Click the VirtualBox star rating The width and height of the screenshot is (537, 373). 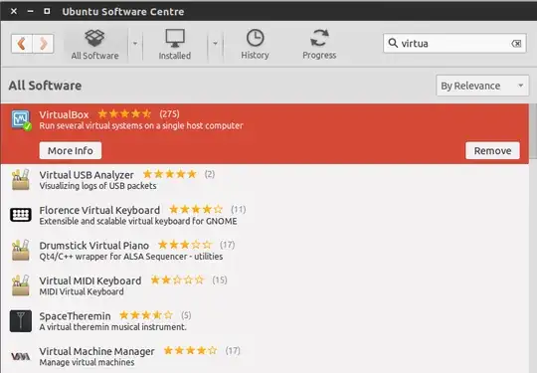pos(124,113)
